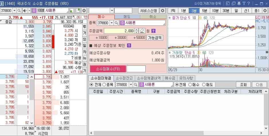Open the 예수금 tab

(x=170, y=78)
